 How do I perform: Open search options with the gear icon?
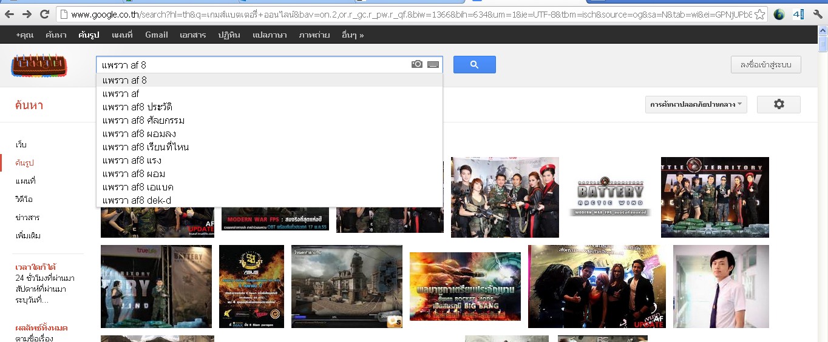(779, 104)
